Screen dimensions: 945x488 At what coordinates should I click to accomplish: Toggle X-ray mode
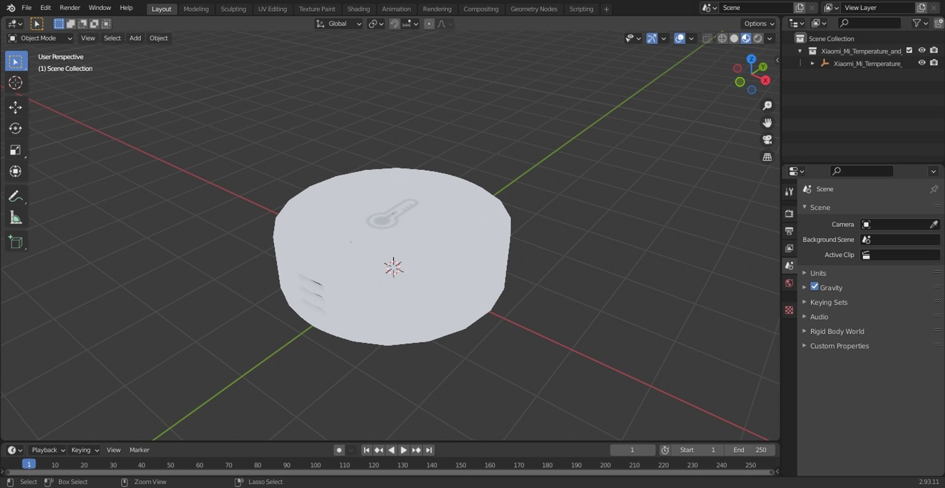click(707, 38)
